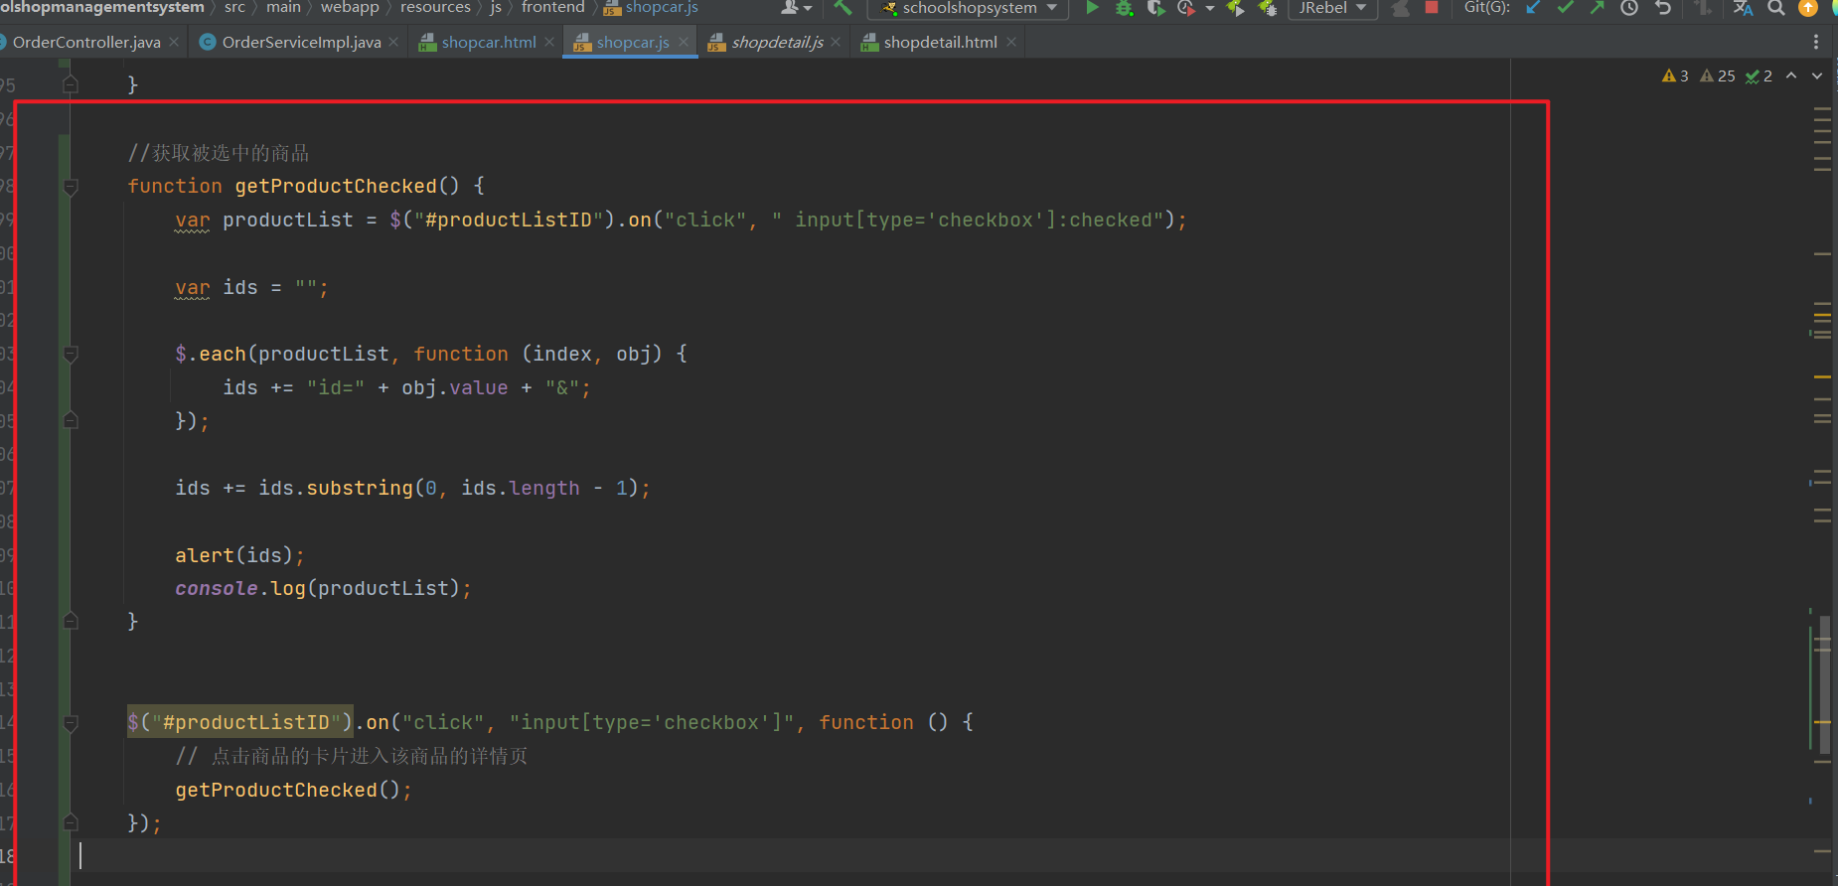This screenshot has width=1838, height=886.
Task: Commit changes with green Git checkmark
Action: (1566, 8)
